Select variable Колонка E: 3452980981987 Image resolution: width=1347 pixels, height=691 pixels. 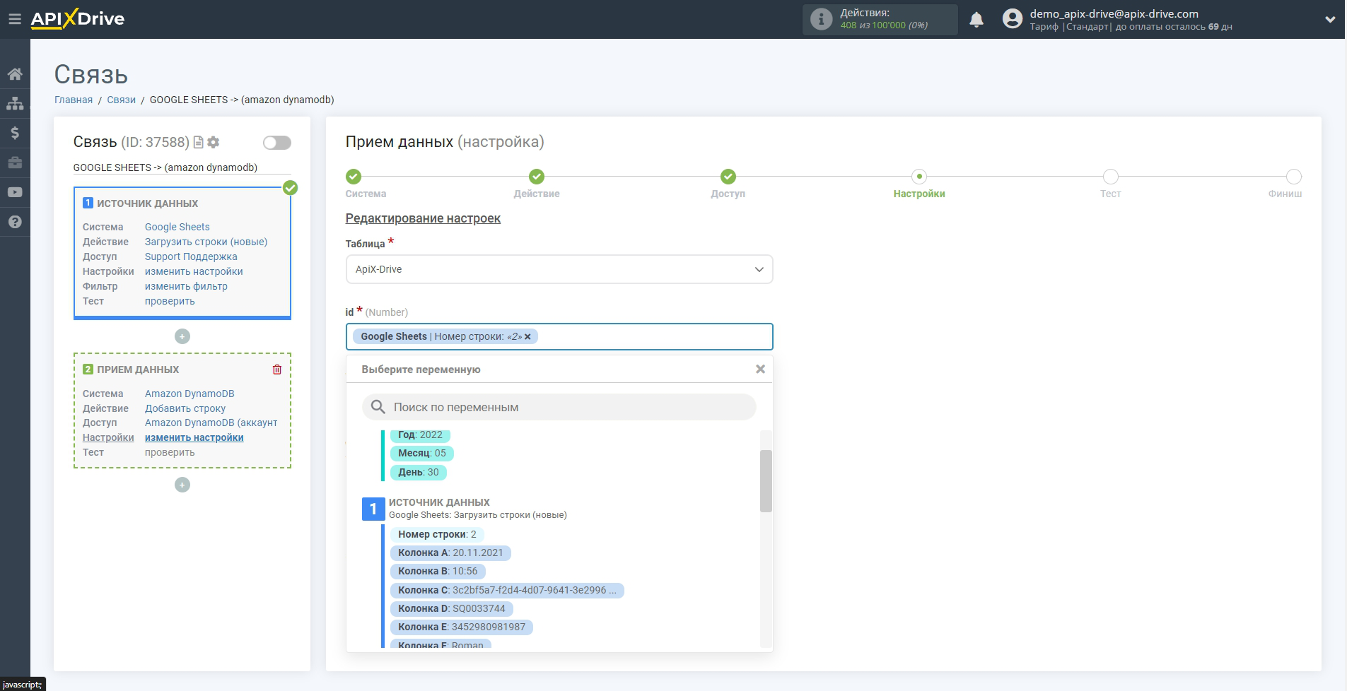click(x=462, y=627)
